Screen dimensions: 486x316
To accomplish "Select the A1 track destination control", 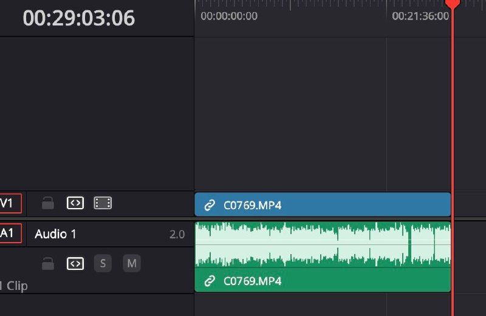I will coord(10,233).
